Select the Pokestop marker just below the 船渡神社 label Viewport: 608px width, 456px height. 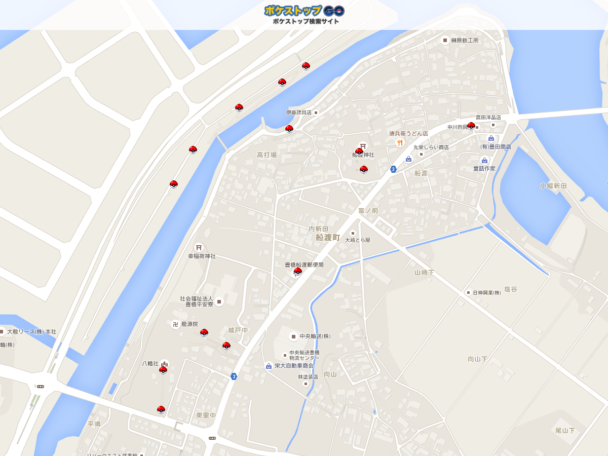click(364, 170)
